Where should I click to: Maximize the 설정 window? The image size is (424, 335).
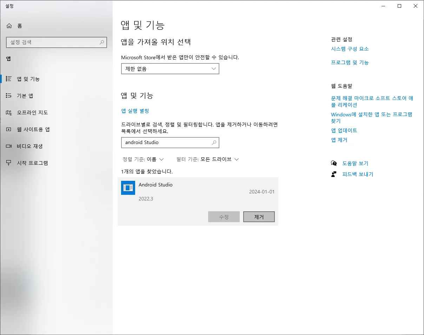(399, 6)
